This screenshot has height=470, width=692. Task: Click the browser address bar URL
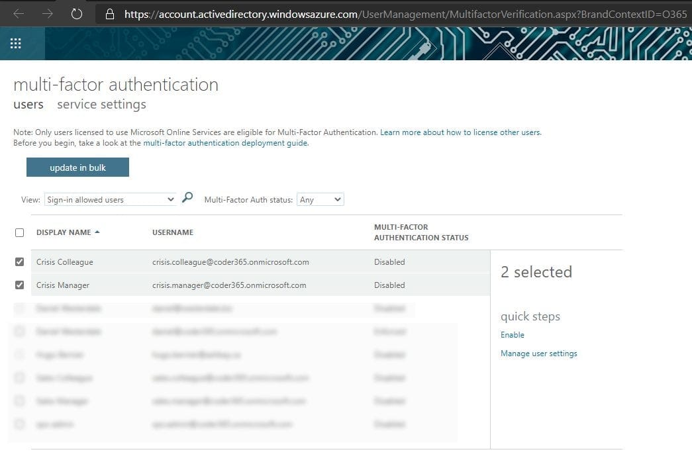[397, 14]
